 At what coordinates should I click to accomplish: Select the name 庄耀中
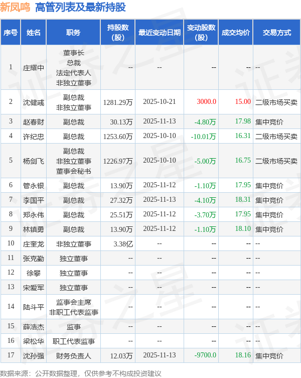(34, 68)
